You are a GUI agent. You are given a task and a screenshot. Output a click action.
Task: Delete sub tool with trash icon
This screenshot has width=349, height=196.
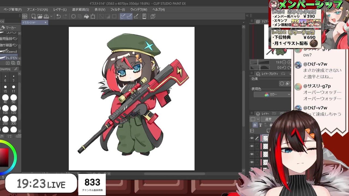coord(18,63)
